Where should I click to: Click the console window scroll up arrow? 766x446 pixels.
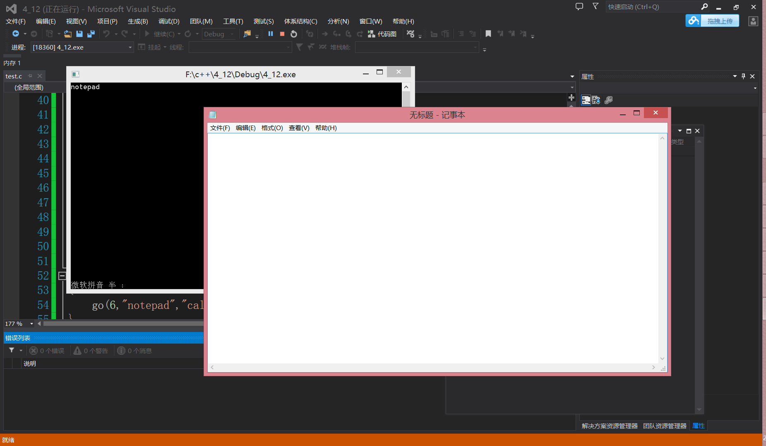[406, 87]
